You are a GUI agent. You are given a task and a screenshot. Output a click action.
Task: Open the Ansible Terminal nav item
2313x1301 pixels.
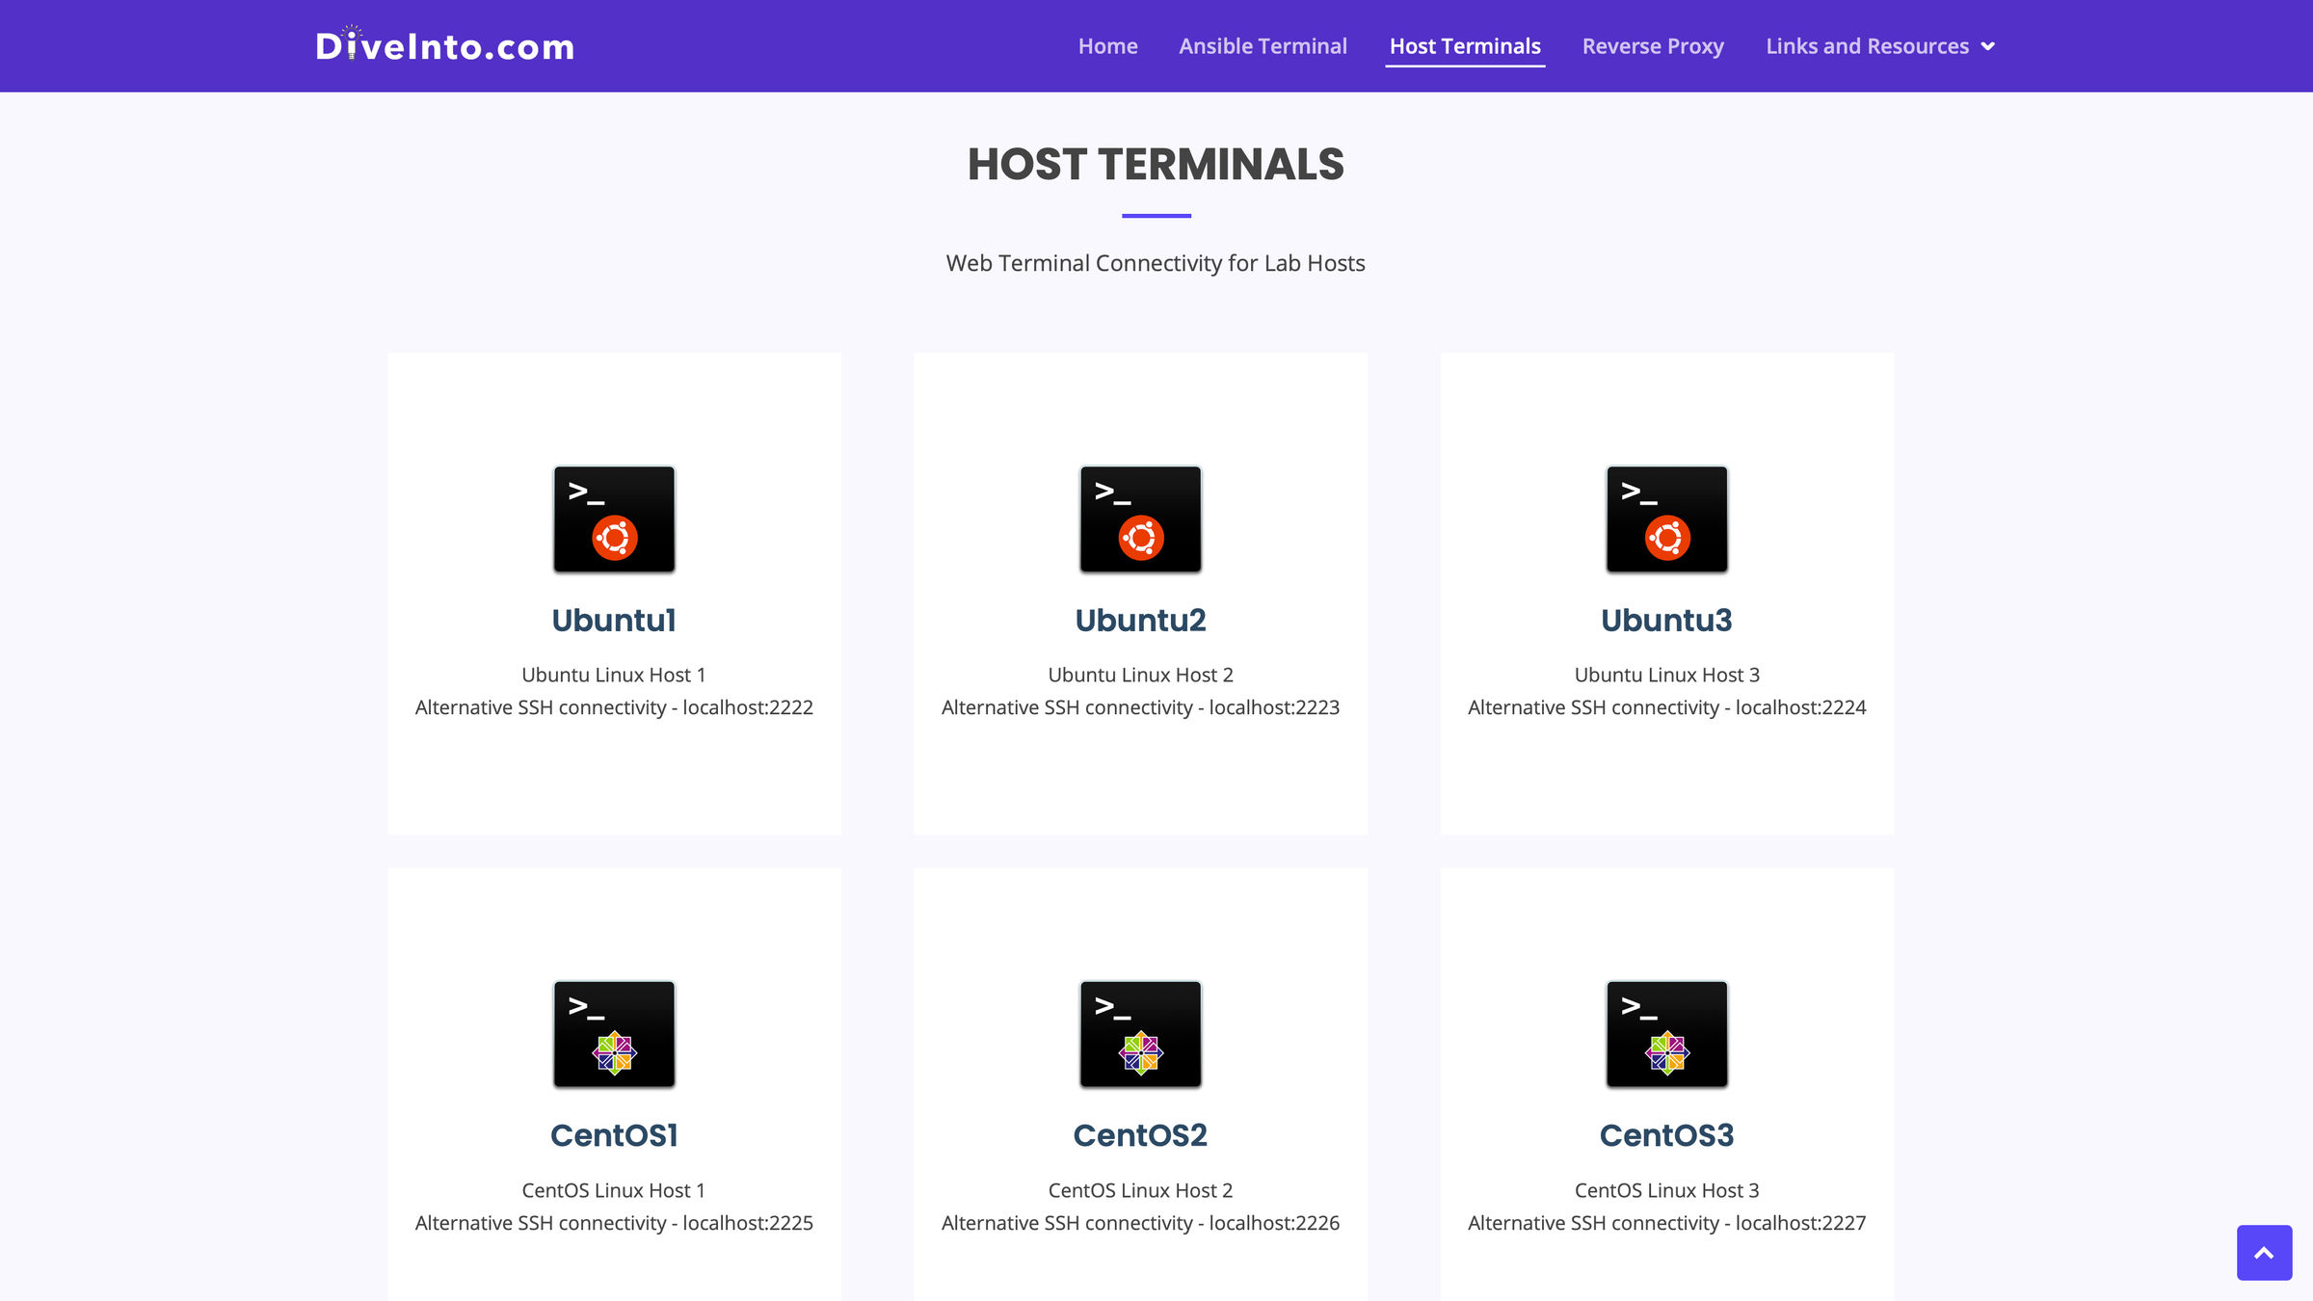1263,46
